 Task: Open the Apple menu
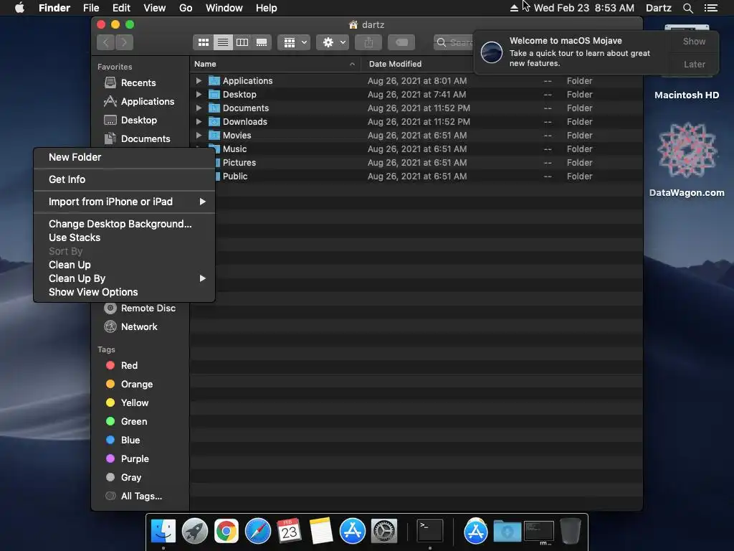click(x=19, y=8)
